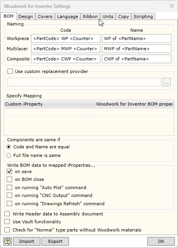Click the Import button
The height and width of the screenshot is (248, 178).
click(x=27, y=241)
